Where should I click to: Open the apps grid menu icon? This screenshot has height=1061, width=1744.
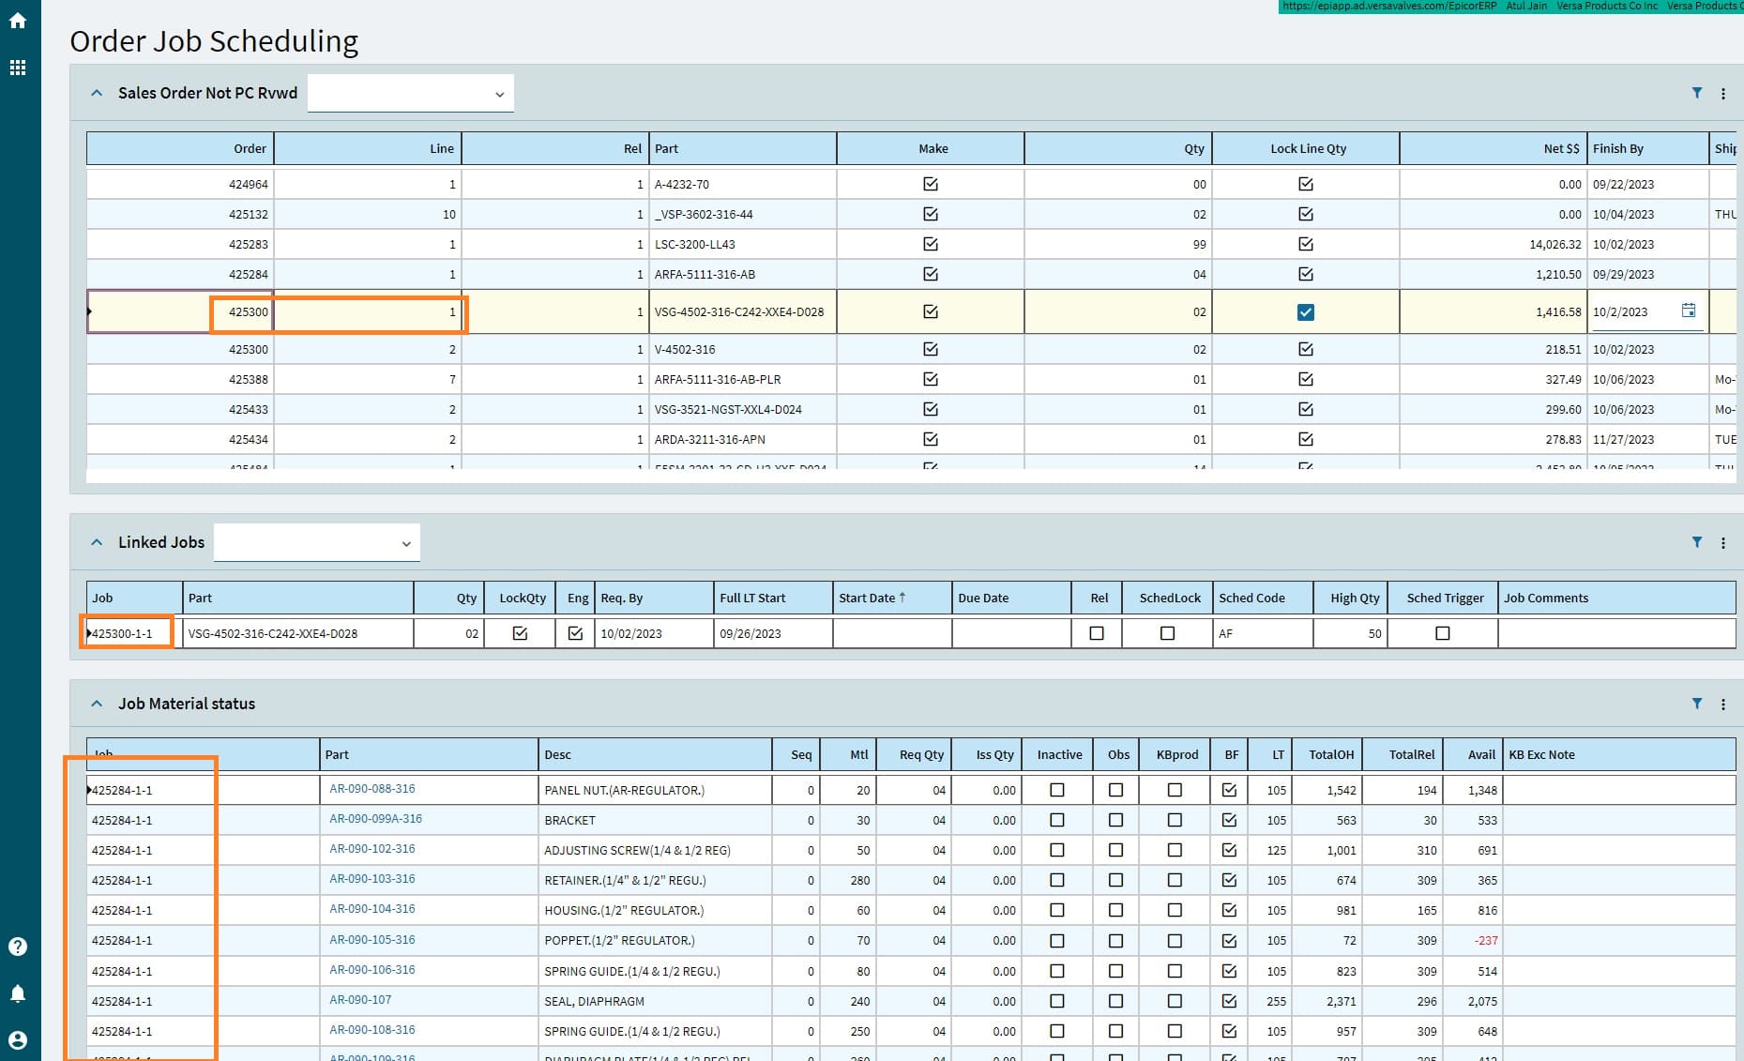click(18, 68)
